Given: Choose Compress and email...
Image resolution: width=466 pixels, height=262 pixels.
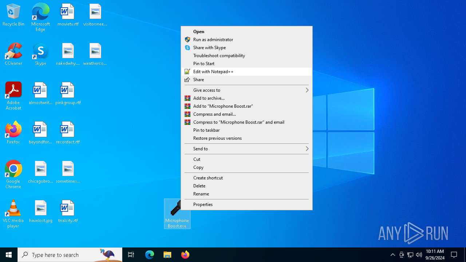Looking at the screenshot, I should click(x=246, y=114).
